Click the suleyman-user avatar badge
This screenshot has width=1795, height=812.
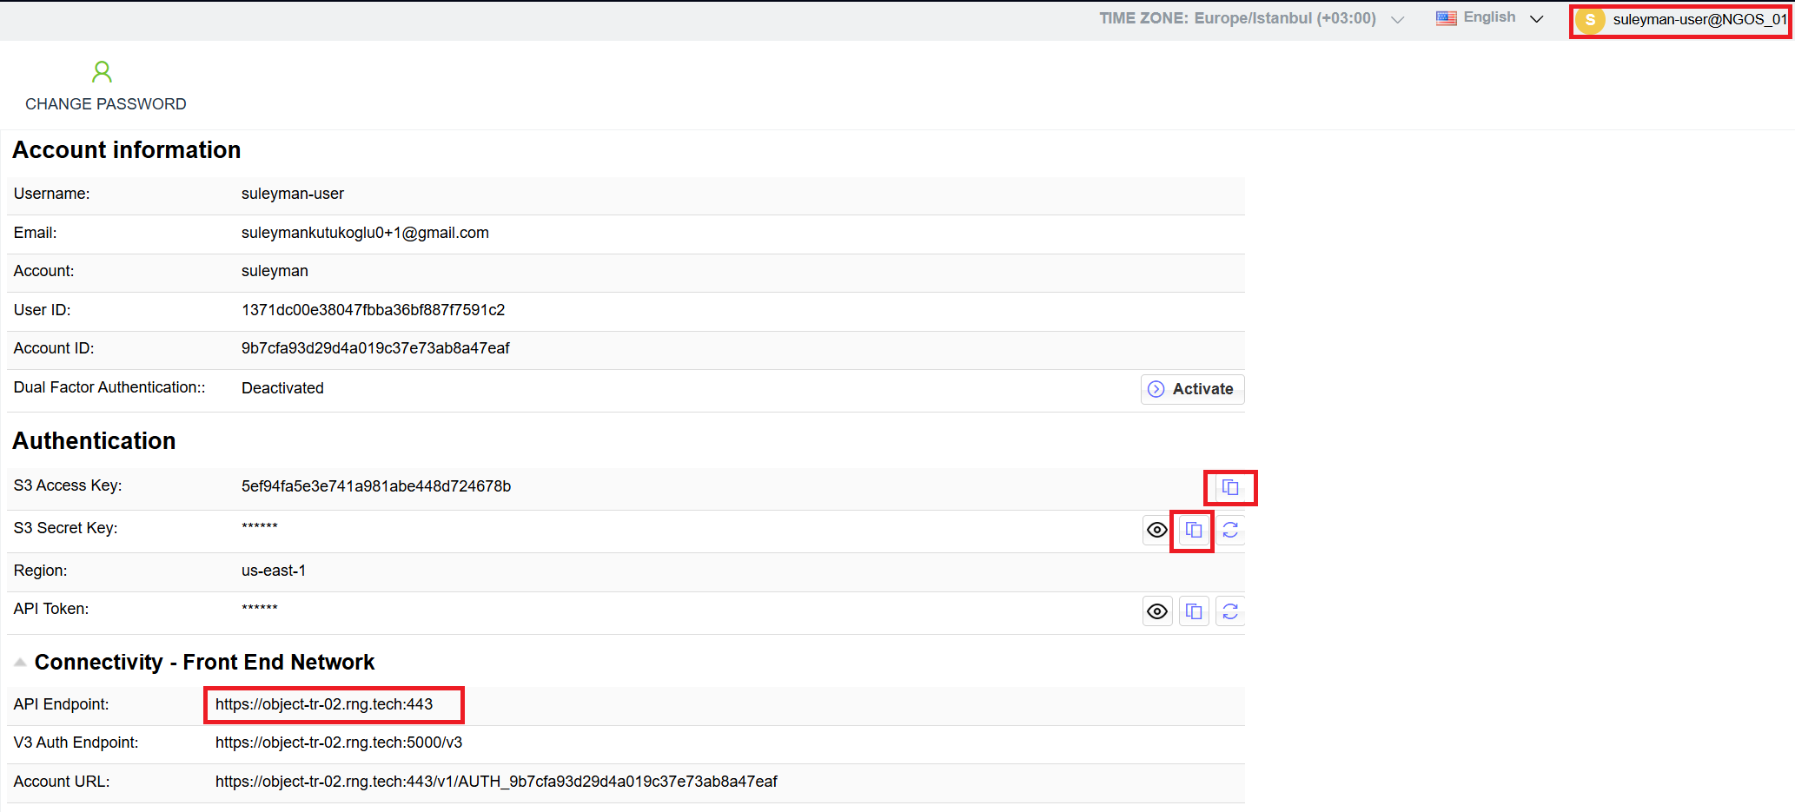[1590, 19]
